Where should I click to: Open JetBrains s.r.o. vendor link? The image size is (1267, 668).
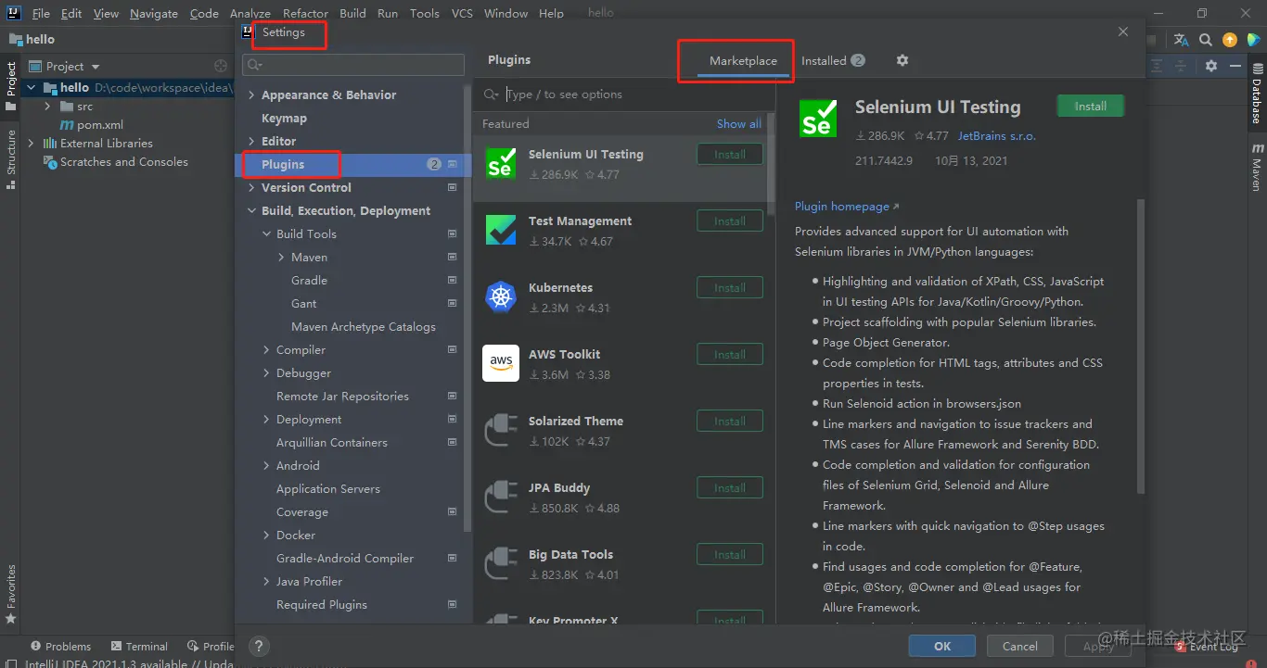(997, 136)
